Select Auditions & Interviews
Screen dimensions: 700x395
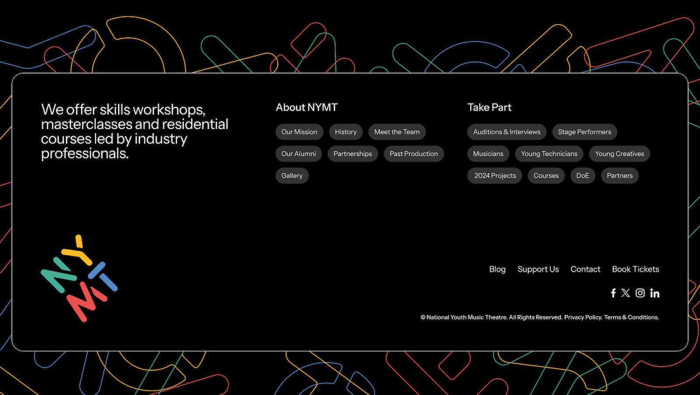(x=507, y=132)
